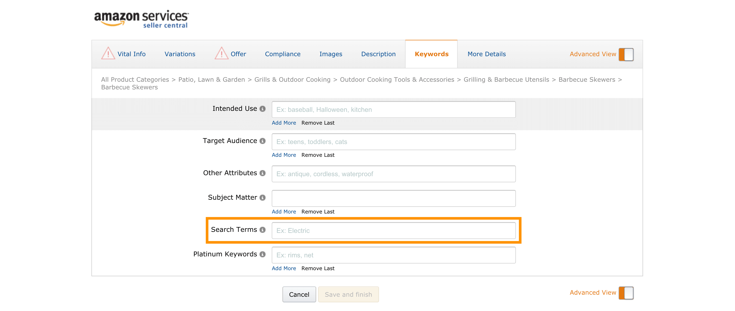Click the 'Target Audience' field label
This screenshot has height=311, width=735.
pyautogui.click(x=230, y=141)
